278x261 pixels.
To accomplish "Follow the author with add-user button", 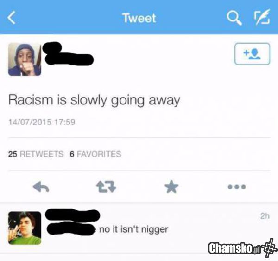I will coord(252,54).
